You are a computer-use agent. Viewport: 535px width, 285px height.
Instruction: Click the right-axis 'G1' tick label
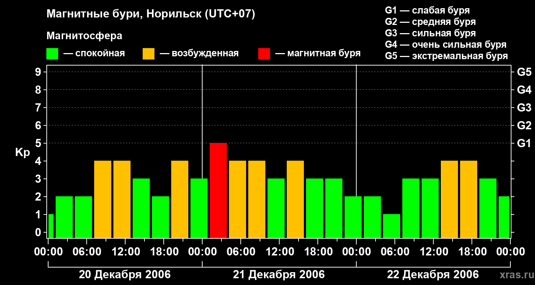(x=524, y=143)
